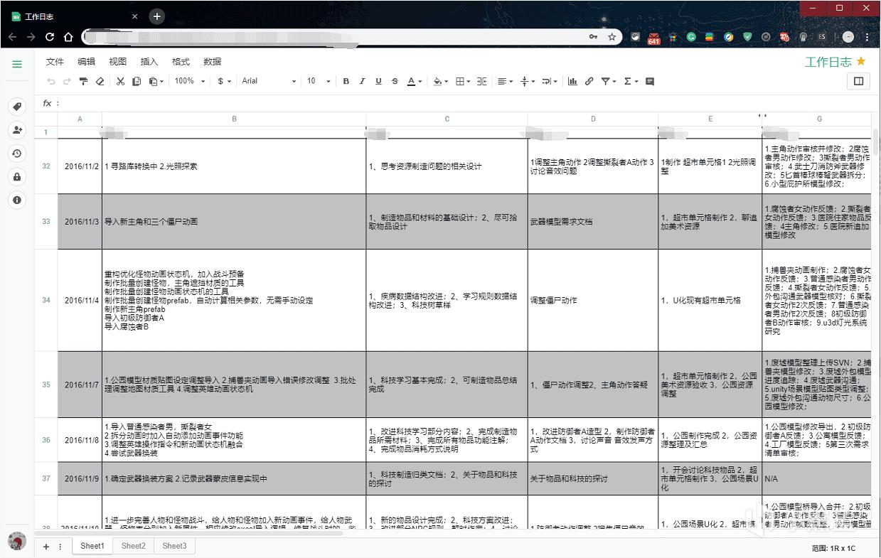Viewport: 881px width, 558px height.
Task: Click the add sheet plus button
Action: [46, 547]
